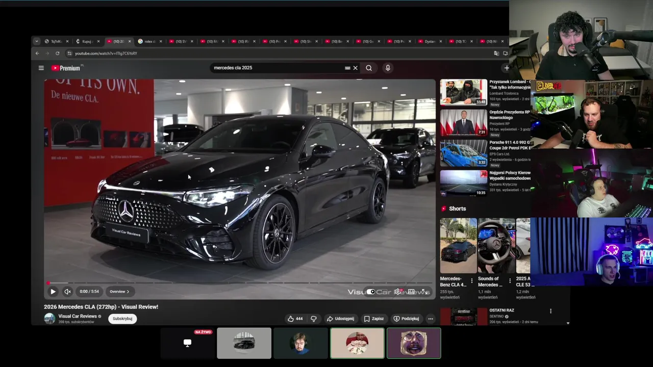Open Przystanek Lombard video thumbnail

tap(464, 92)
